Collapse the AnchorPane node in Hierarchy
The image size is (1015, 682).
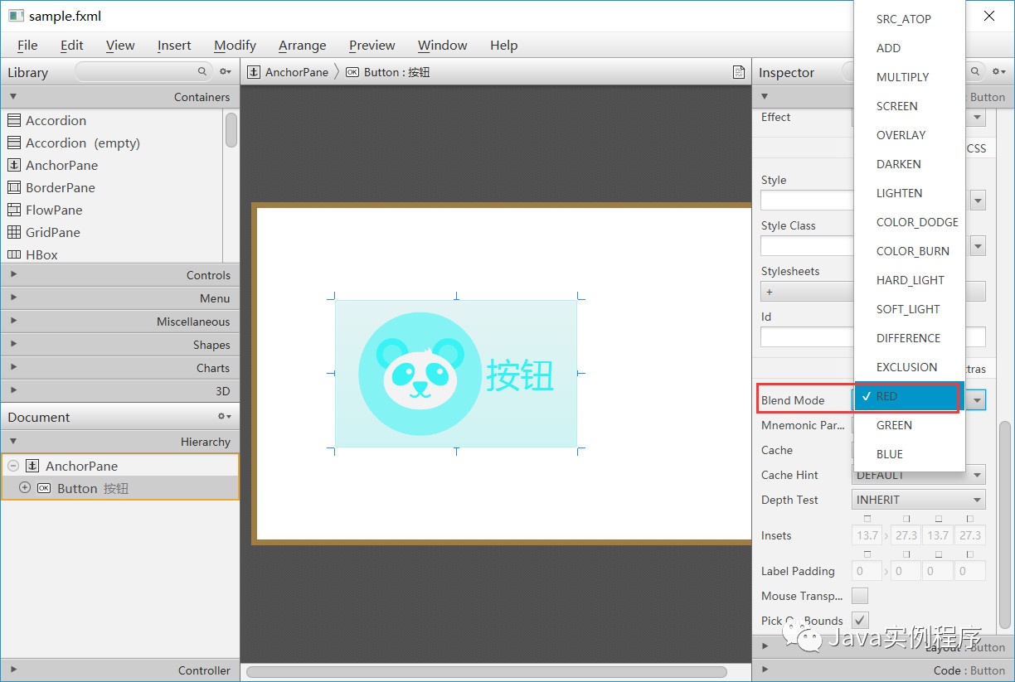pos(13,466)
